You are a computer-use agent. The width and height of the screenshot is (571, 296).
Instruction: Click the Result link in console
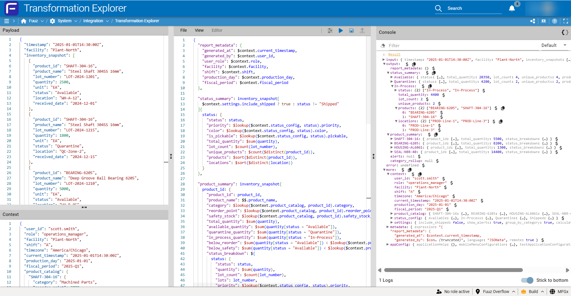click(x=394, y=54)
